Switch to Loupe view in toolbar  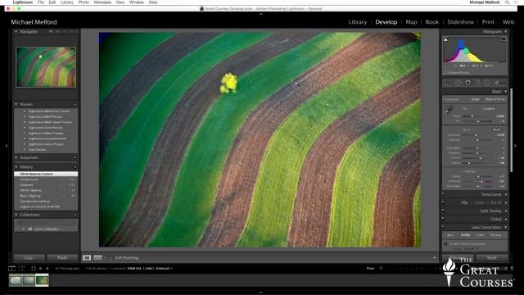[x=87, y=257]
